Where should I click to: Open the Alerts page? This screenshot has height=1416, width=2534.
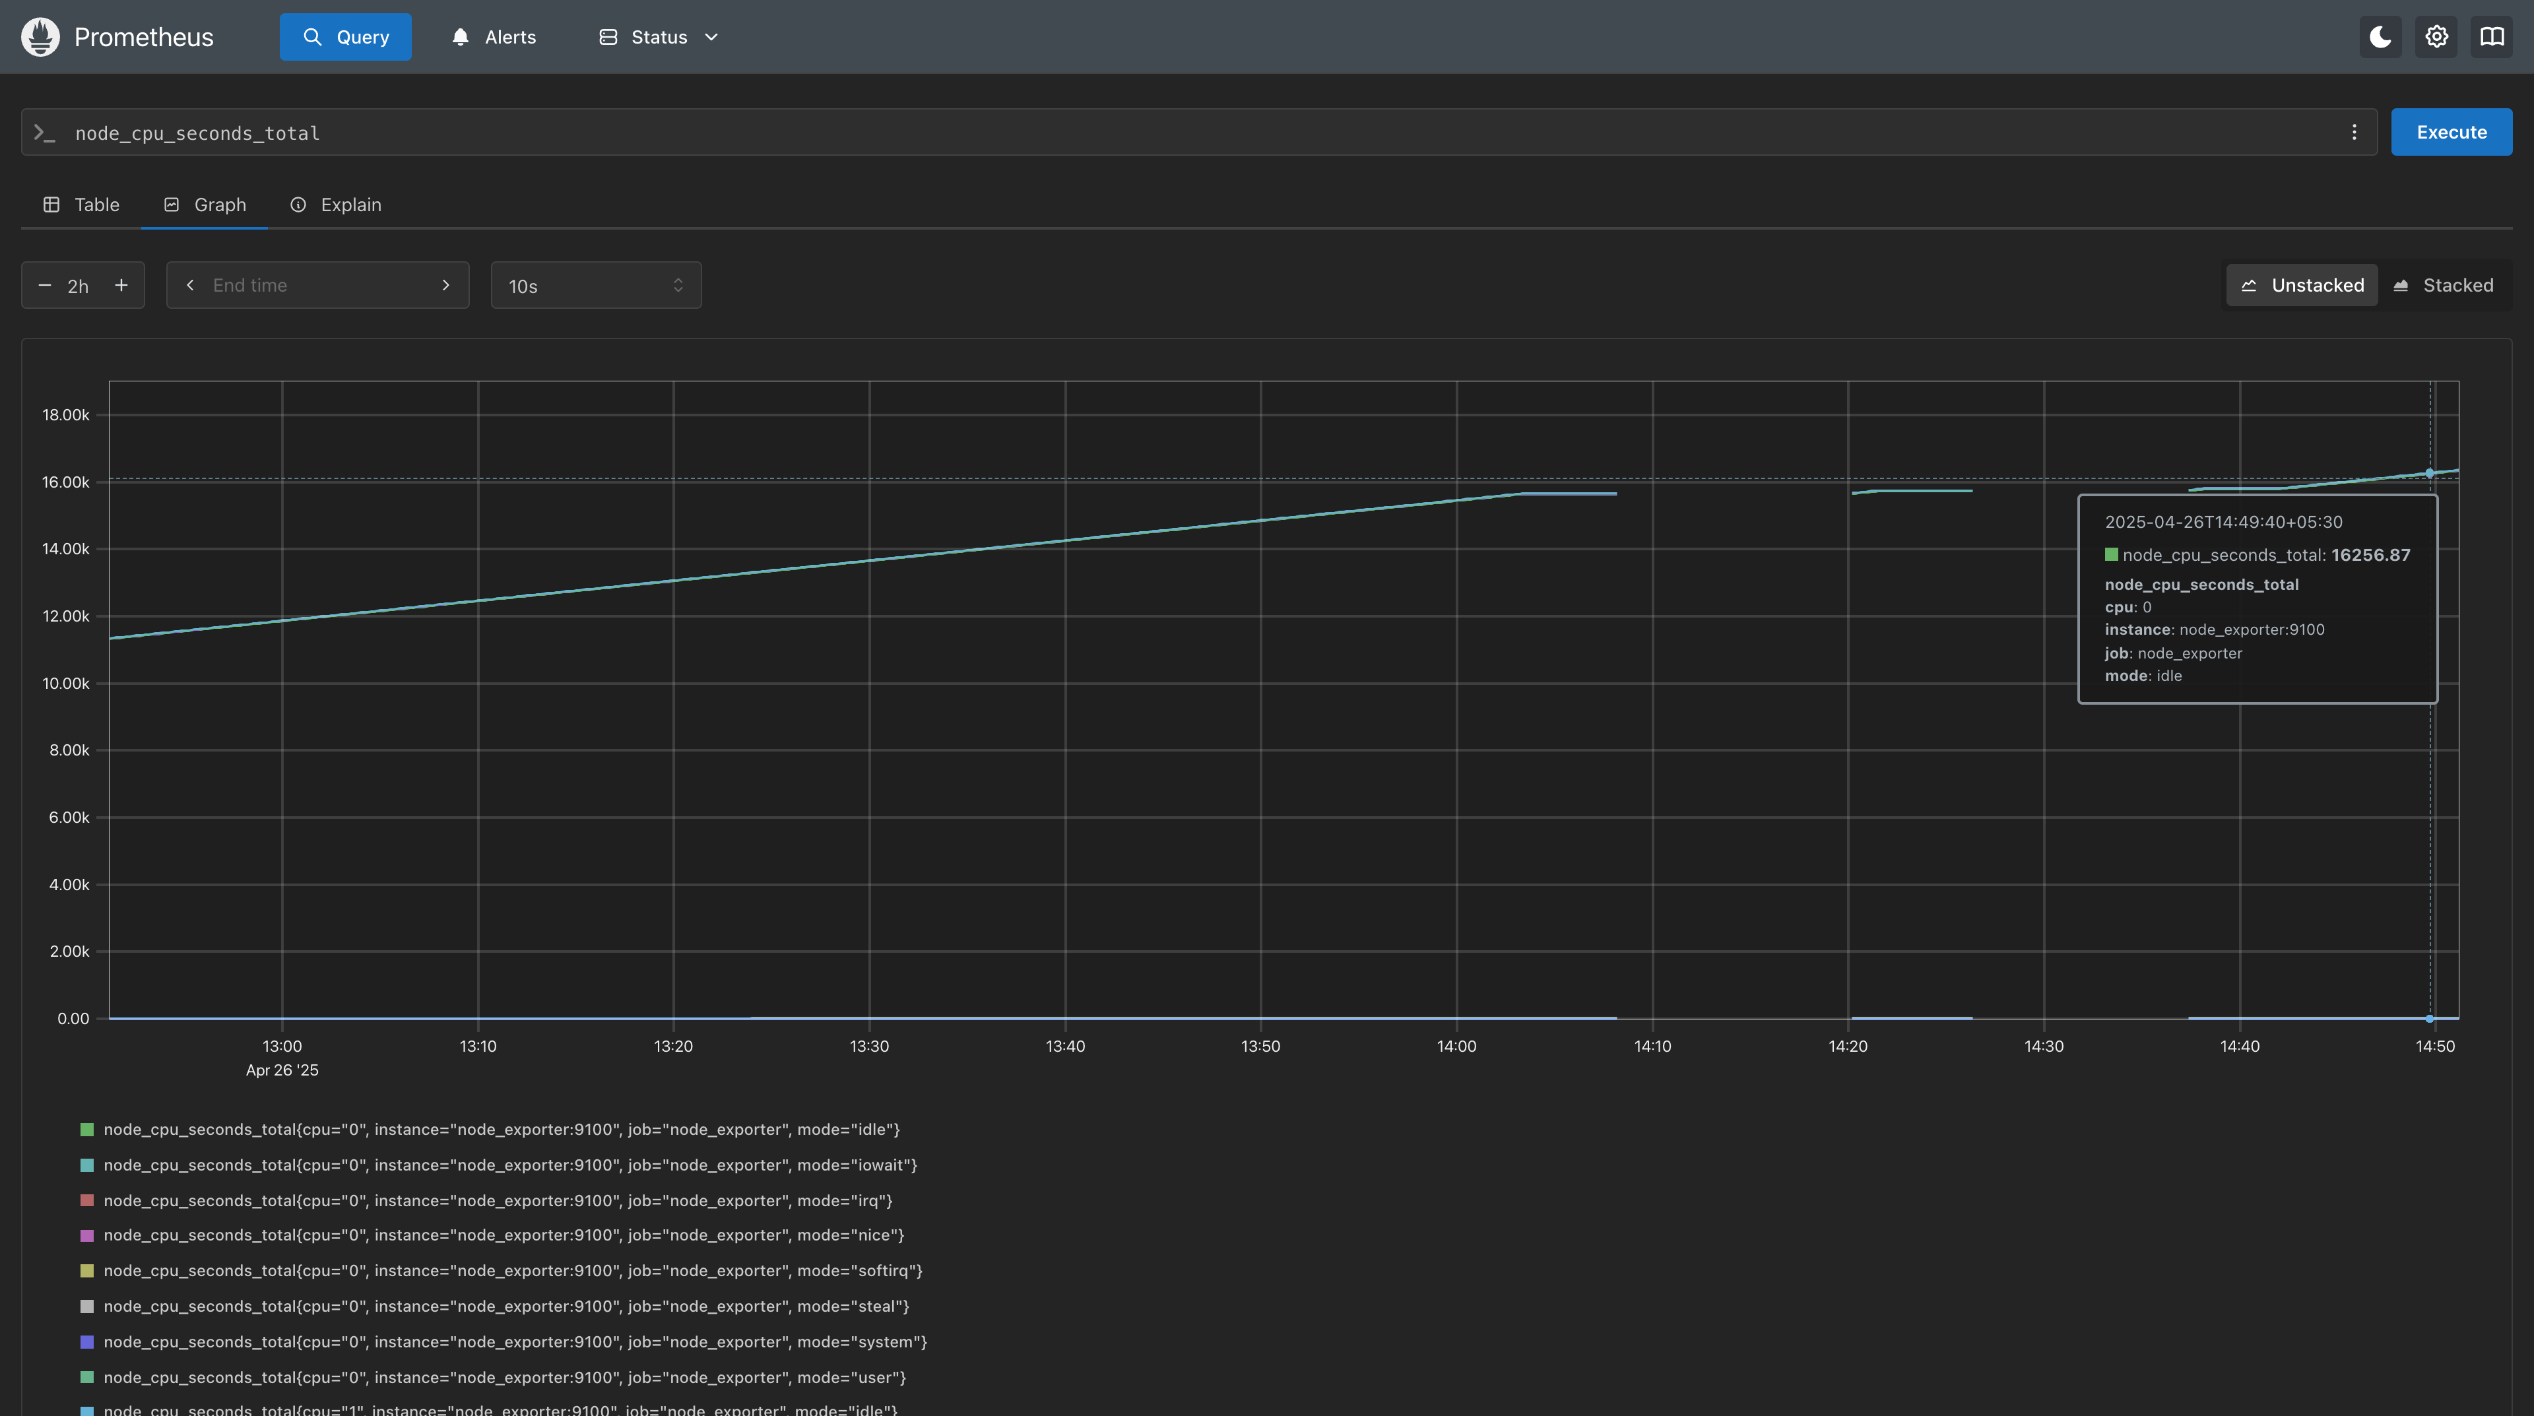point(494,36)
